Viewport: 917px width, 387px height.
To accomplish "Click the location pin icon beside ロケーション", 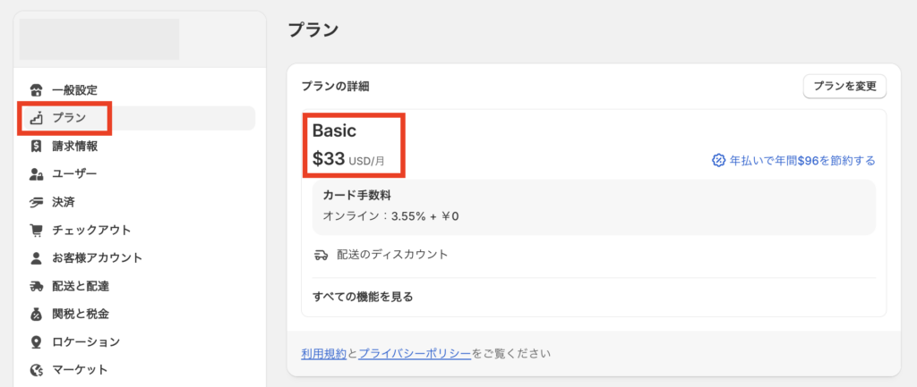I will (37, 341).
